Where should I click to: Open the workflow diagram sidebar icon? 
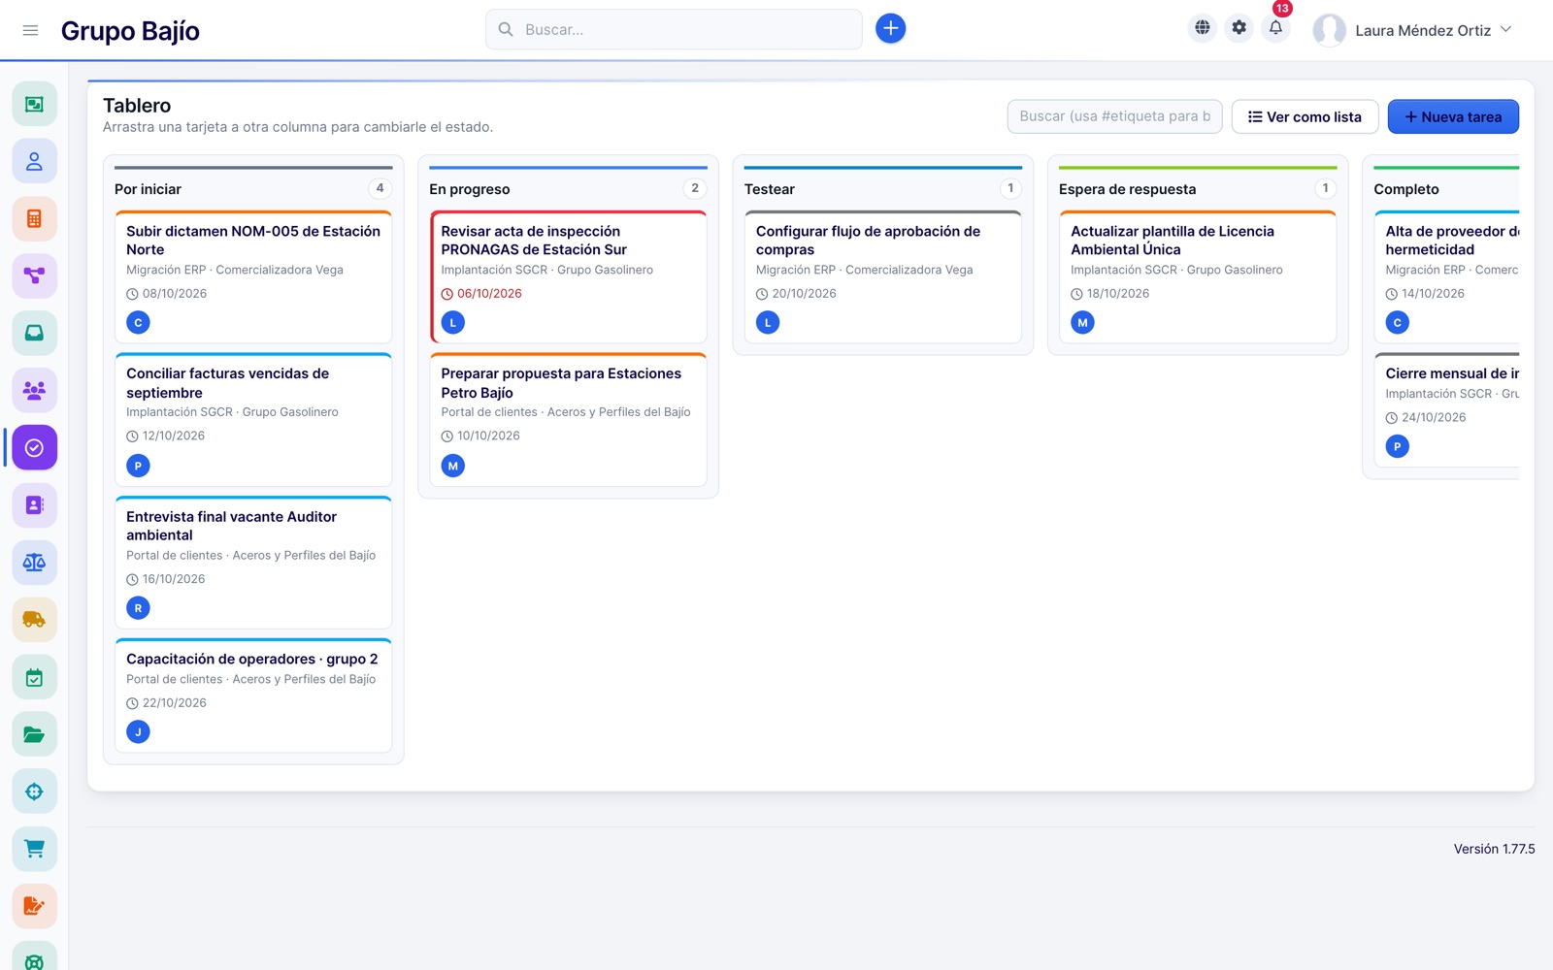click(34, 275)
